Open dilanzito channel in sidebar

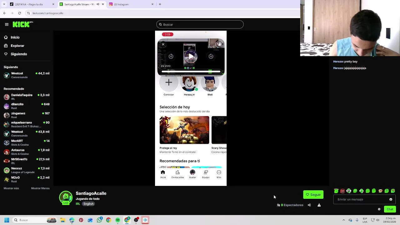pos(27,106)
